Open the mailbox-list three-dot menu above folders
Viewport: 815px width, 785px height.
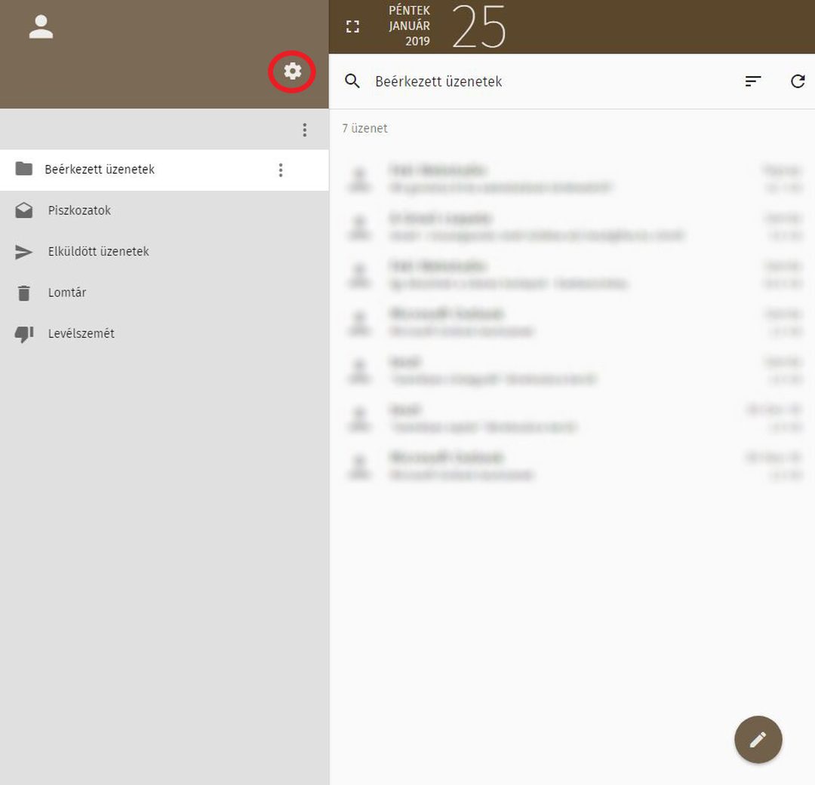(x=305, y=130)
